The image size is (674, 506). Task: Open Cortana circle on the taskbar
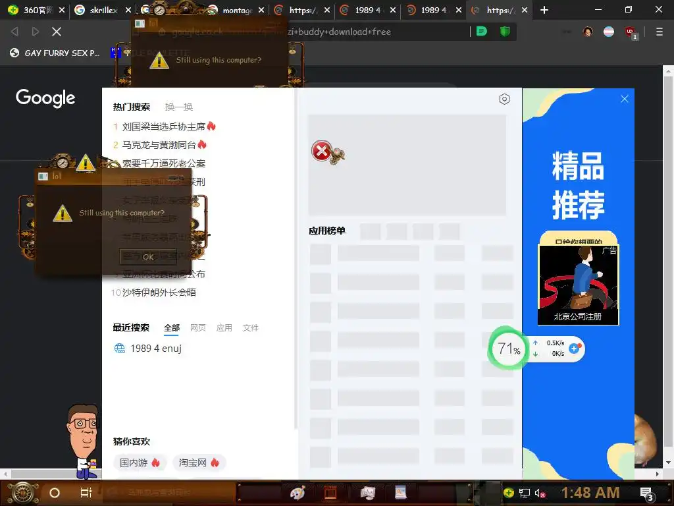[x=54, y=493]
